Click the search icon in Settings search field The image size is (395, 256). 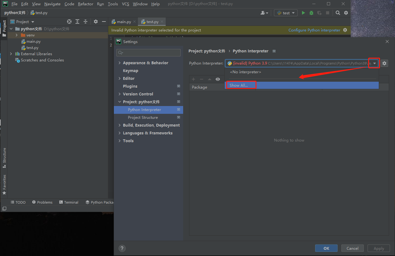click(120, 53)
